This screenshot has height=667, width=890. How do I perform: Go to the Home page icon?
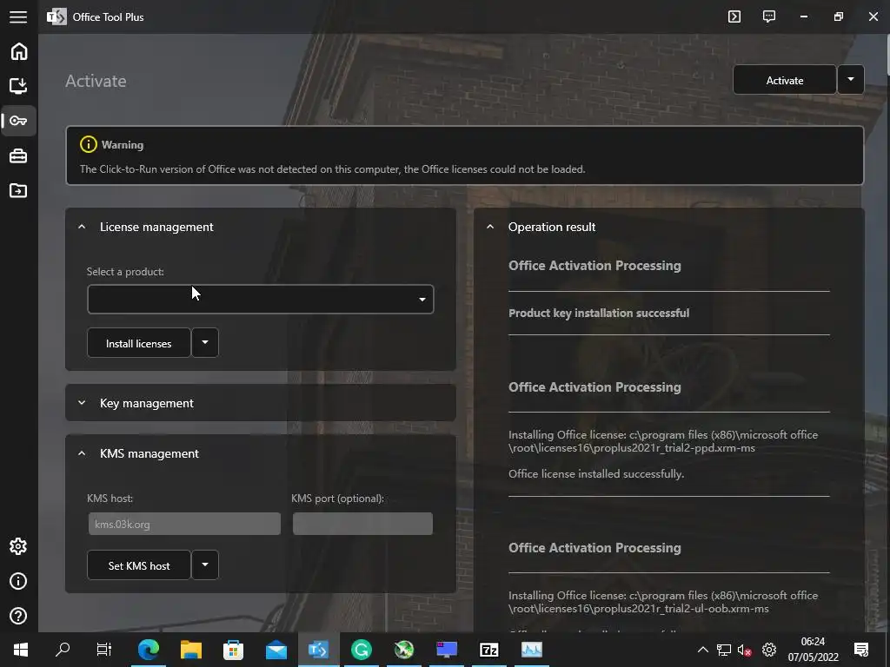pyautogui.click(x=19, y=51)
